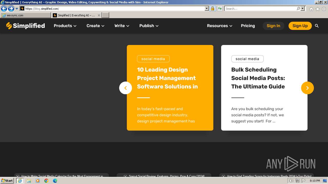The height and width of the screenshot is (184, 328).
Task: Open File Explorer folder taskbar icon
Action: [x=29, y=181]
